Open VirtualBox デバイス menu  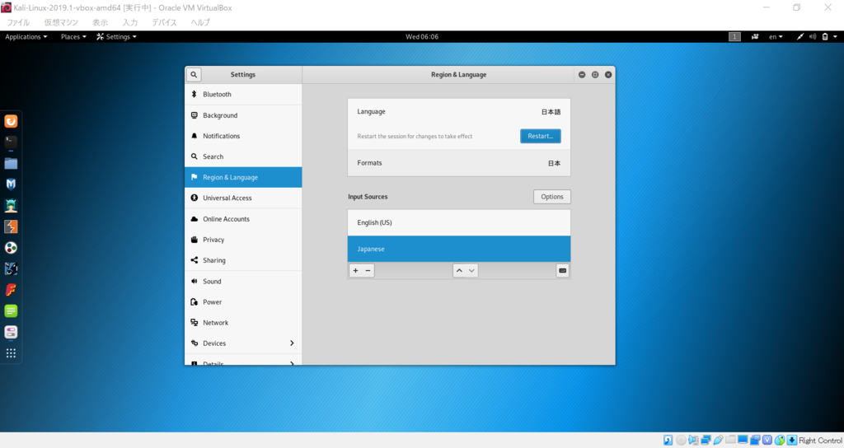(164, 22)
